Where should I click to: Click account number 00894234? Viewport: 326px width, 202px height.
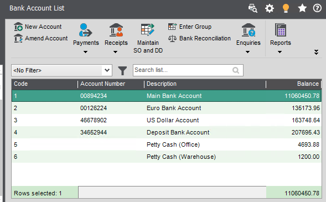[x=94, y=96]
